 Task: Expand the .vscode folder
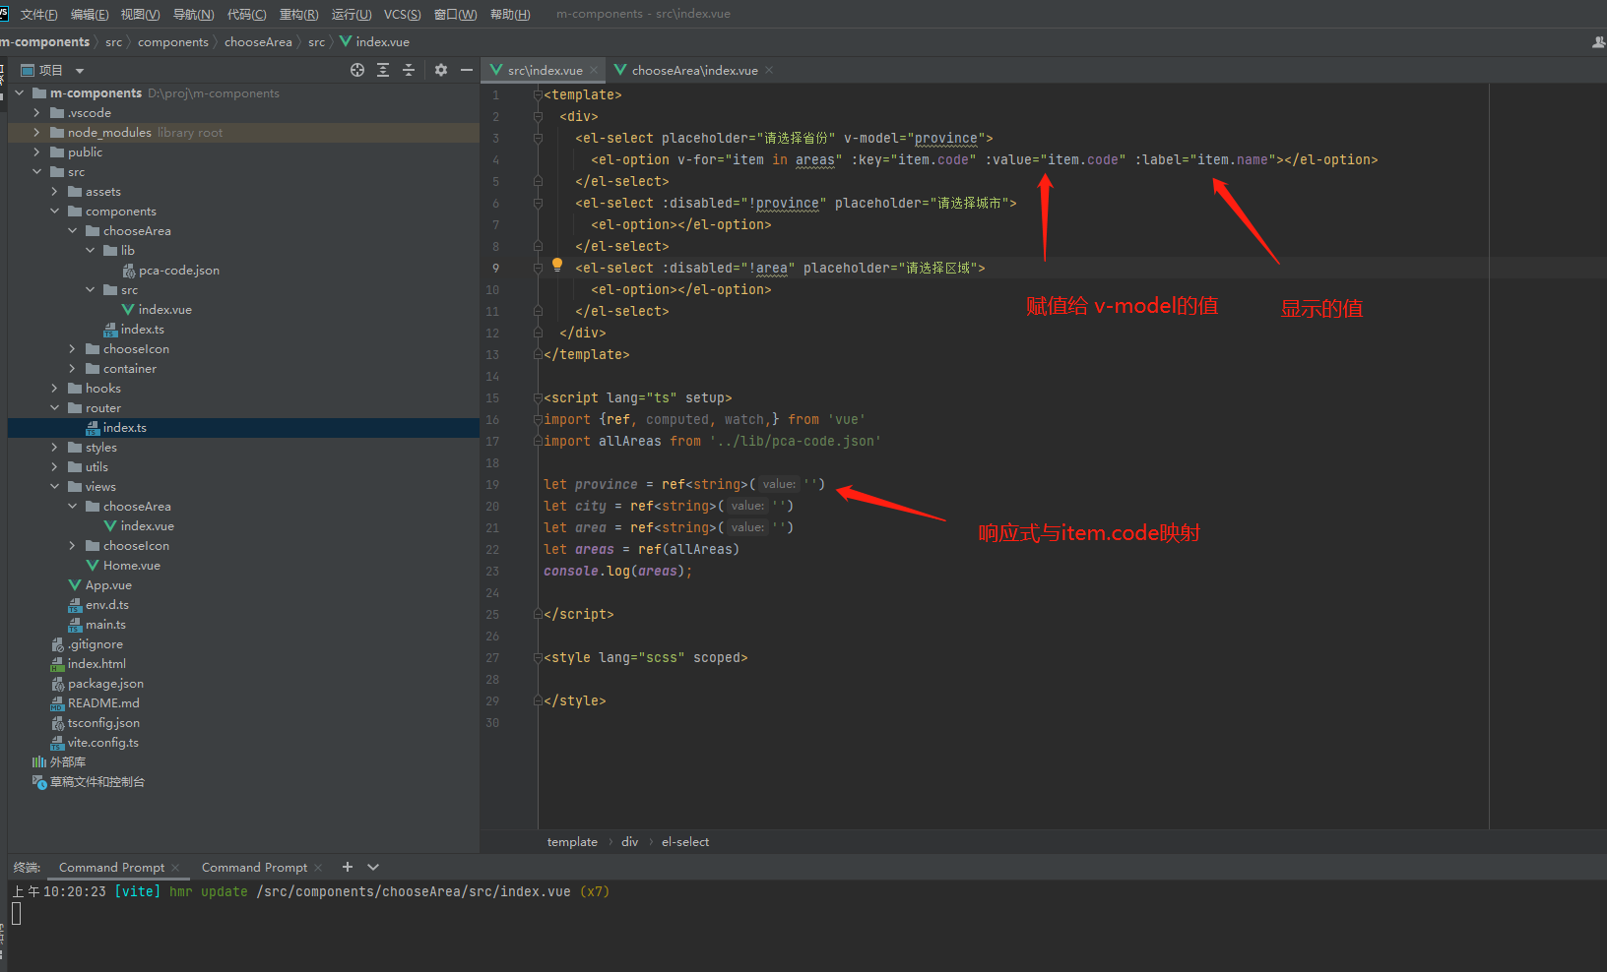point(37,113)
